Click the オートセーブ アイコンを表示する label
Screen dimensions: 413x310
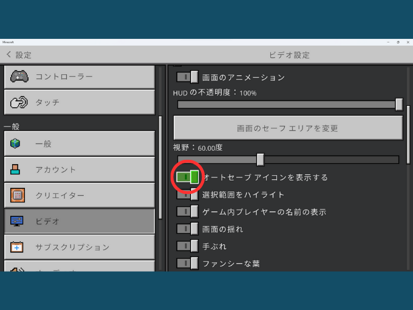(x=265, y=177)
